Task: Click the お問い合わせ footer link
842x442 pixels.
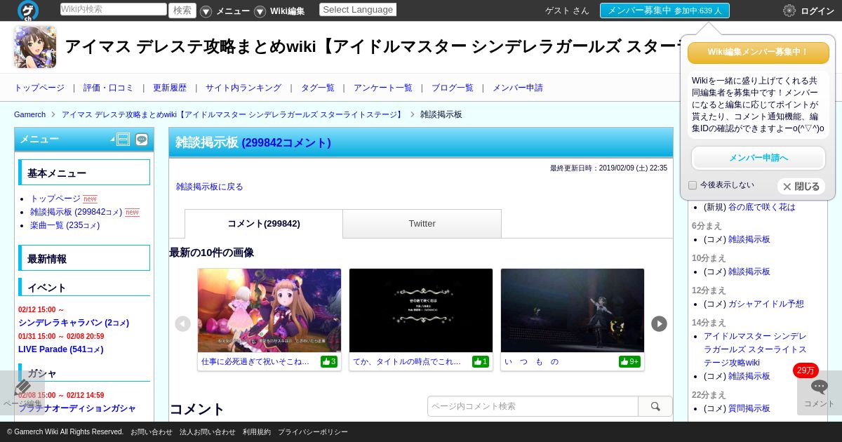Action: [152, 432]
